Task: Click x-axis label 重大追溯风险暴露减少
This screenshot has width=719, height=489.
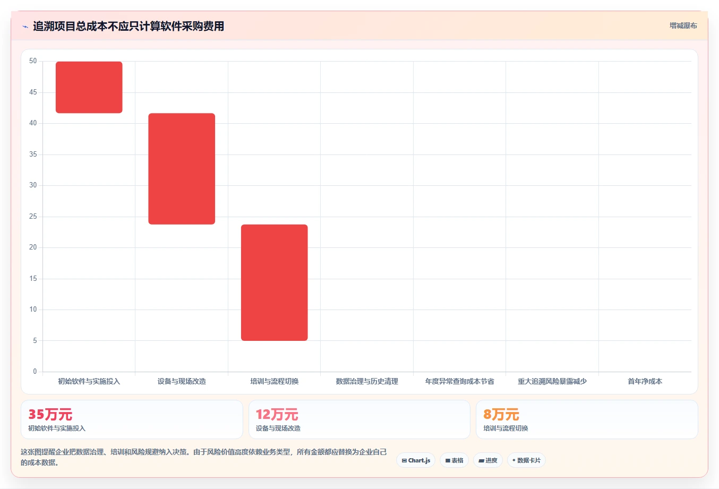Action: (x=552, y=381)
